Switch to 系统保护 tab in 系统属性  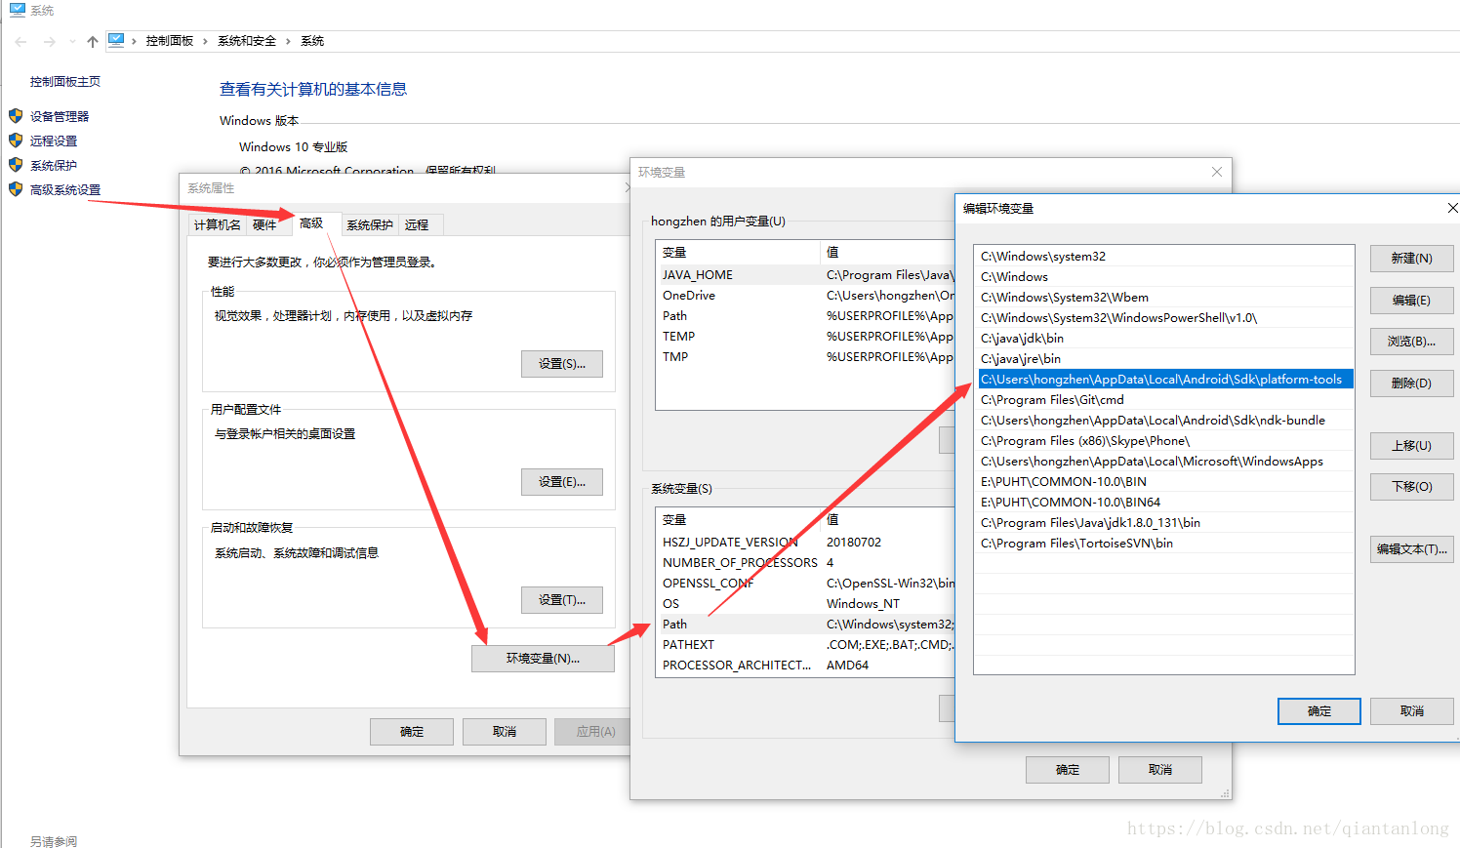370,225
